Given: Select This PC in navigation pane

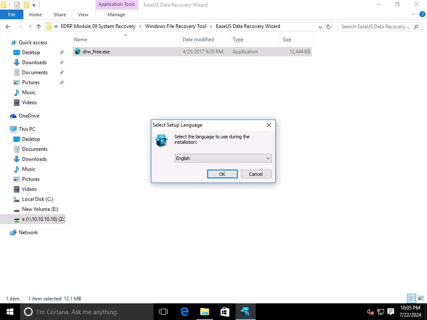Looking at the screenshot, I should pos(27,129).
